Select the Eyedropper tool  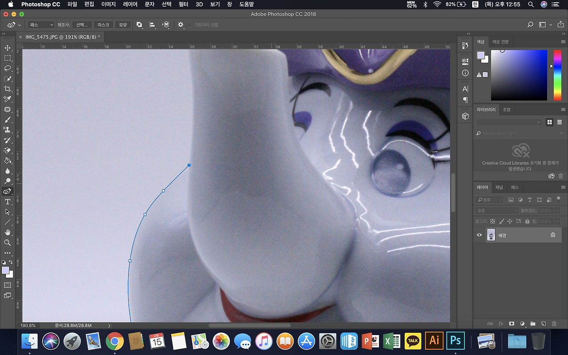click(8, 99)
